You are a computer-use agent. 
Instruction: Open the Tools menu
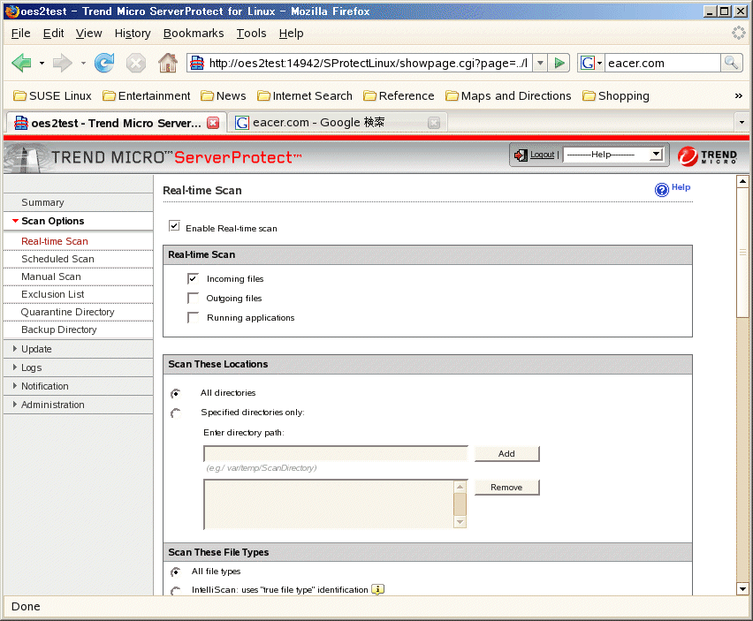(251, 33)
